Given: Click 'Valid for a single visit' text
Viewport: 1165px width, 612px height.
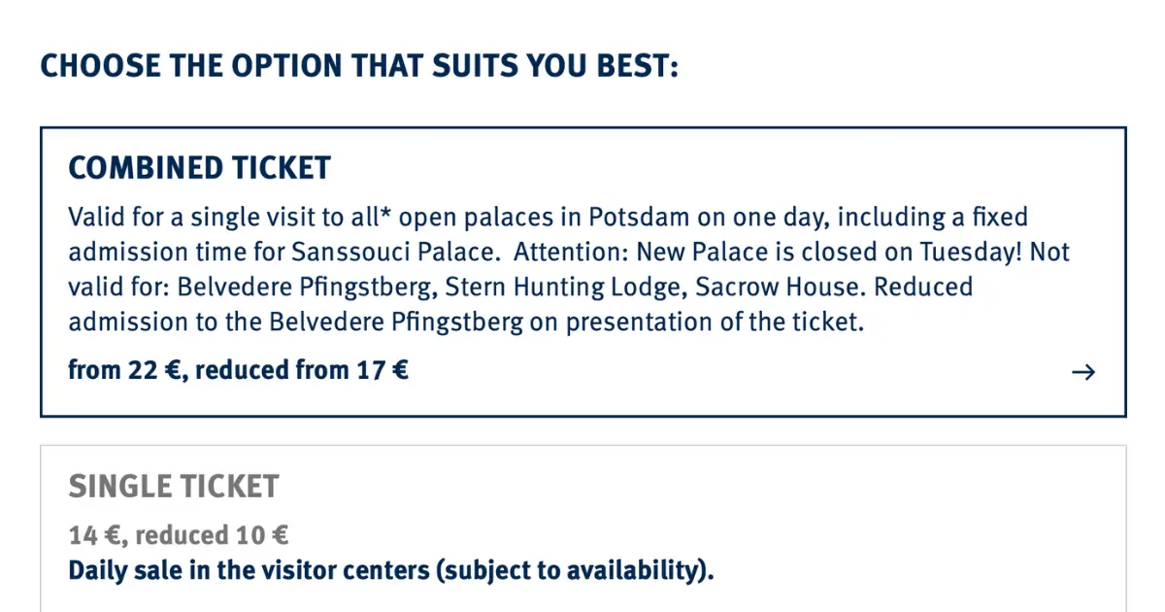Looking at the screenshot, I should 167,217.
